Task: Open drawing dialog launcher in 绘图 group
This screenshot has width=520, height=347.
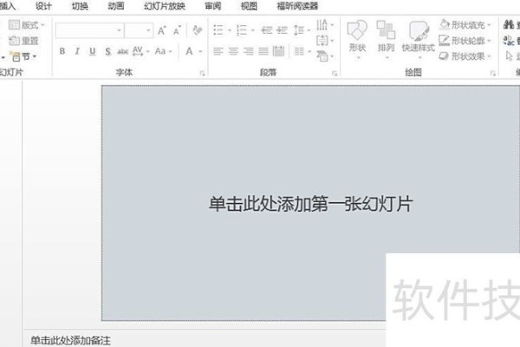Action: tap(493, 73)
